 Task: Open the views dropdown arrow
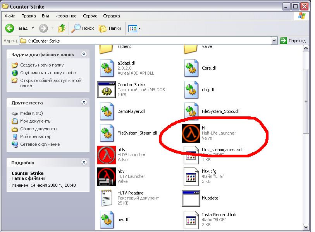coord(139,29)
